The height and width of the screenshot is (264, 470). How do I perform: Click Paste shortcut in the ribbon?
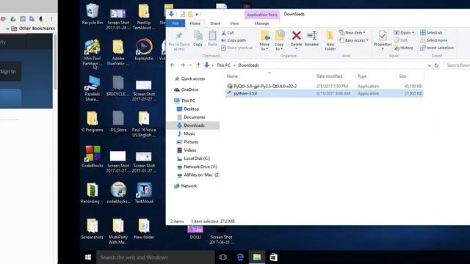point(236,48)
